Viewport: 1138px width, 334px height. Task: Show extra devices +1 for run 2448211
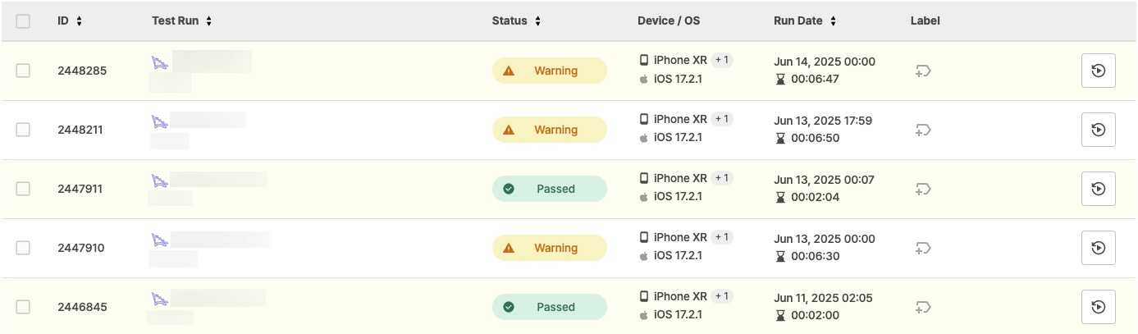pyautogui.click(x=722, y=119)
